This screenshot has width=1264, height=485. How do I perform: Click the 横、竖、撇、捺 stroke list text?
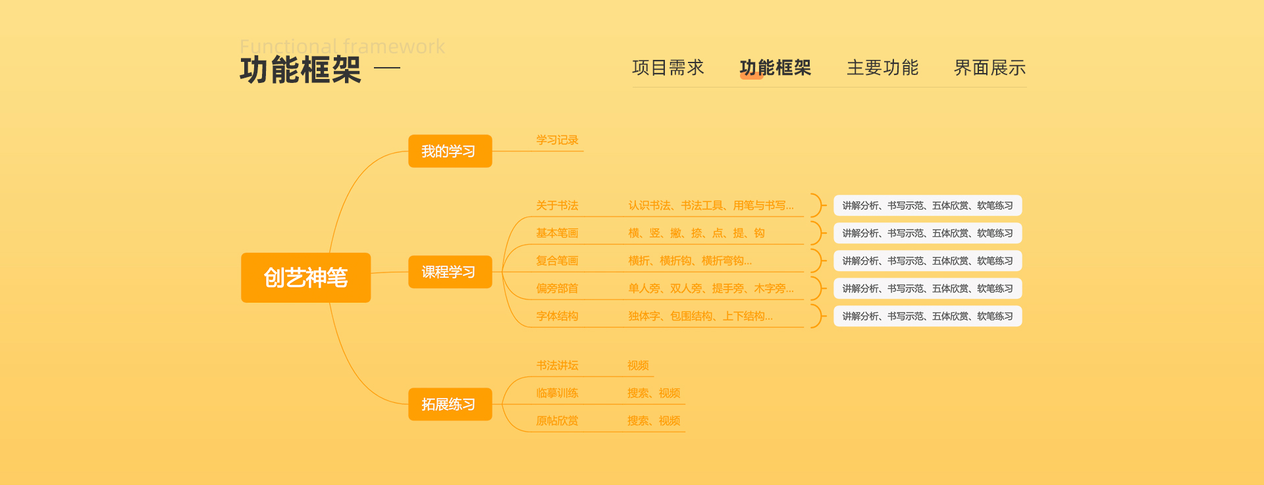tap(696, 233)
